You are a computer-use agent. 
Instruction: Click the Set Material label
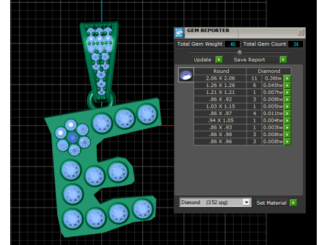pyautogui.click(x=271, y=203)
